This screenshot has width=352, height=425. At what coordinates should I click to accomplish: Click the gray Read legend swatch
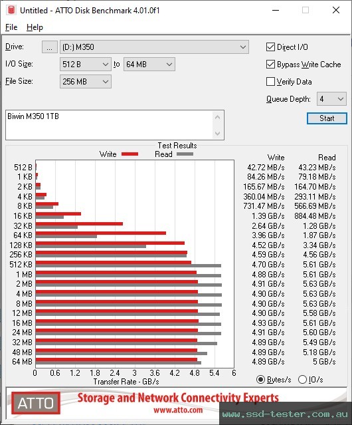click(185, 154)
